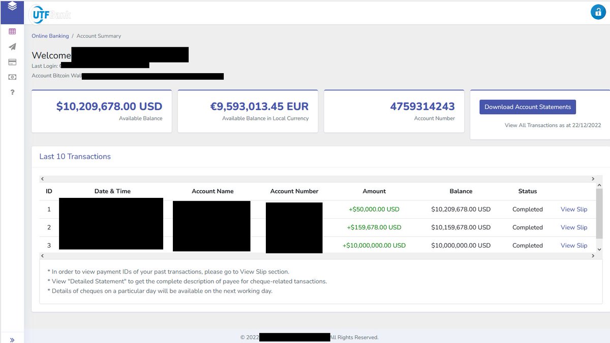Click the +$159,678.00 USD amount cell
This screenshot has height=343, width=610.
click(374, 227)
